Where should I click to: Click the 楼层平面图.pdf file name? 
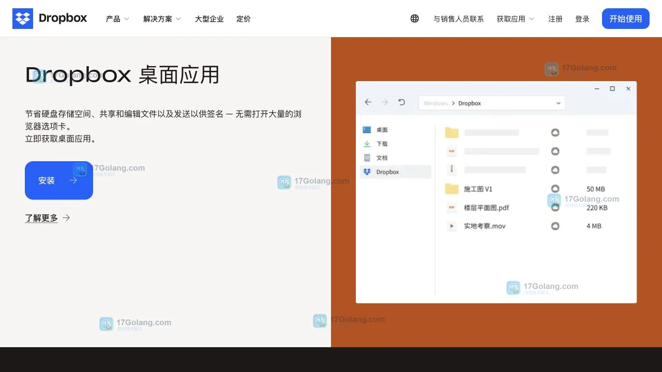pos(487,208)
